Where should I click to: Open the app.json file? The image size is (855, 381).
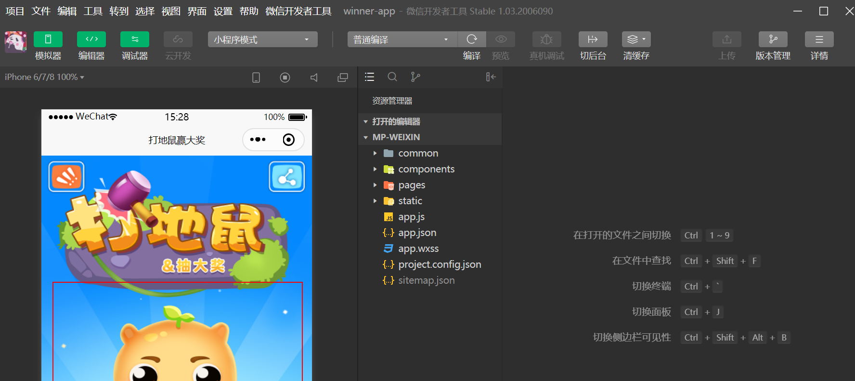click(x=430, y=233)
